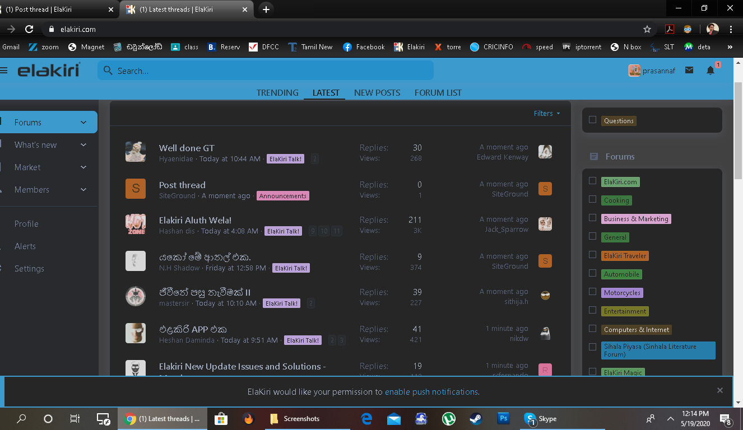Check the Automobile forum checkbox

click(592, 273)
